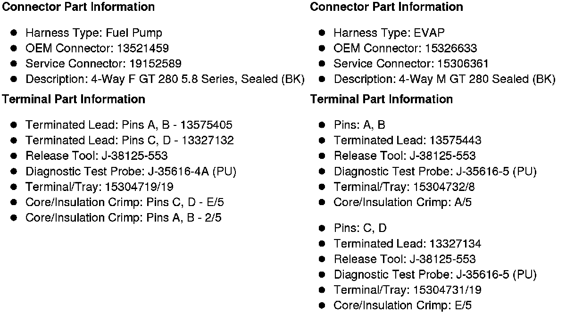Click Terminal/Tray 15304719/19 line
The image size is (566, 314).
point(100,187)
